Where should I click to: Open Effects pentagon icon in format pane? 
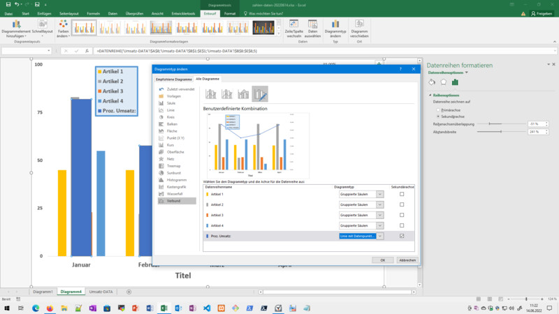tap(443, 82)
